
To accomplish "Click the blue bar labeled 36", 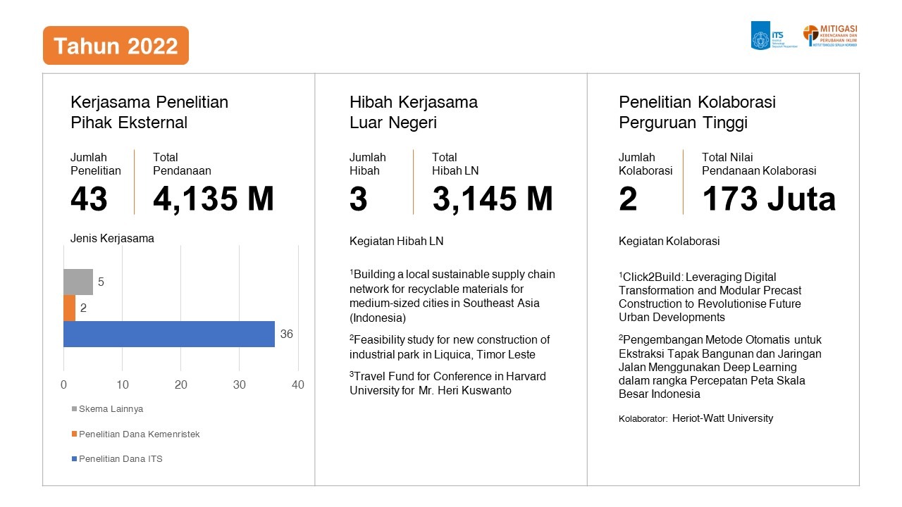I will [x=168, y=334].
